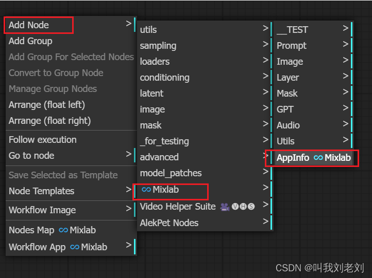Click the S badge on Video Helper Suite

(251, 207)
